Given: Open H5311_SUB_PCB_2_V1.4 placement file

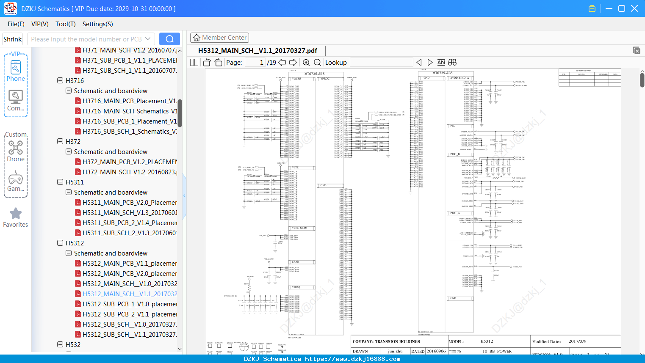Looking at the screenshot, I should pyautogui.click(x=126, y=223).
